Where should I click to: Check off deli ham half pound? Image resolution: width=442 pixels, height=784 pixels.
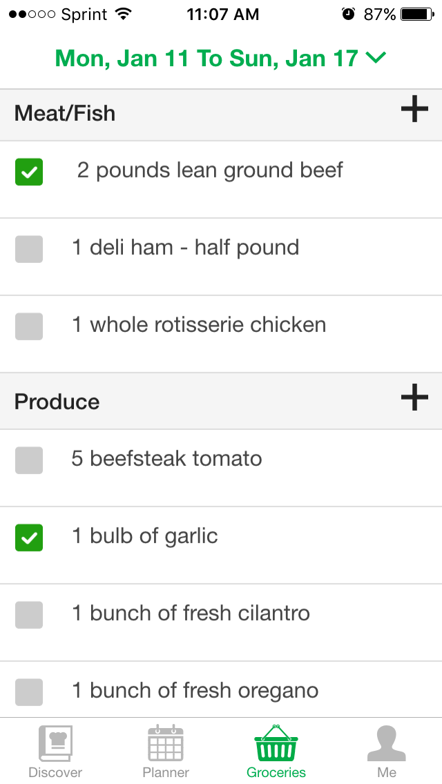pyautogui.click(x=29, y=249)
